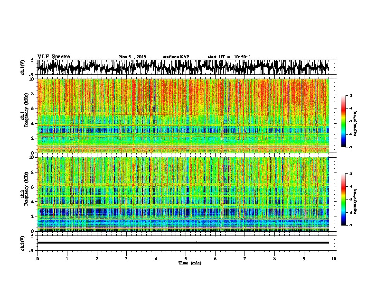The image size is (376, 290).
Task: Click time axis tick label "6"
Action: tap(215, 259)
